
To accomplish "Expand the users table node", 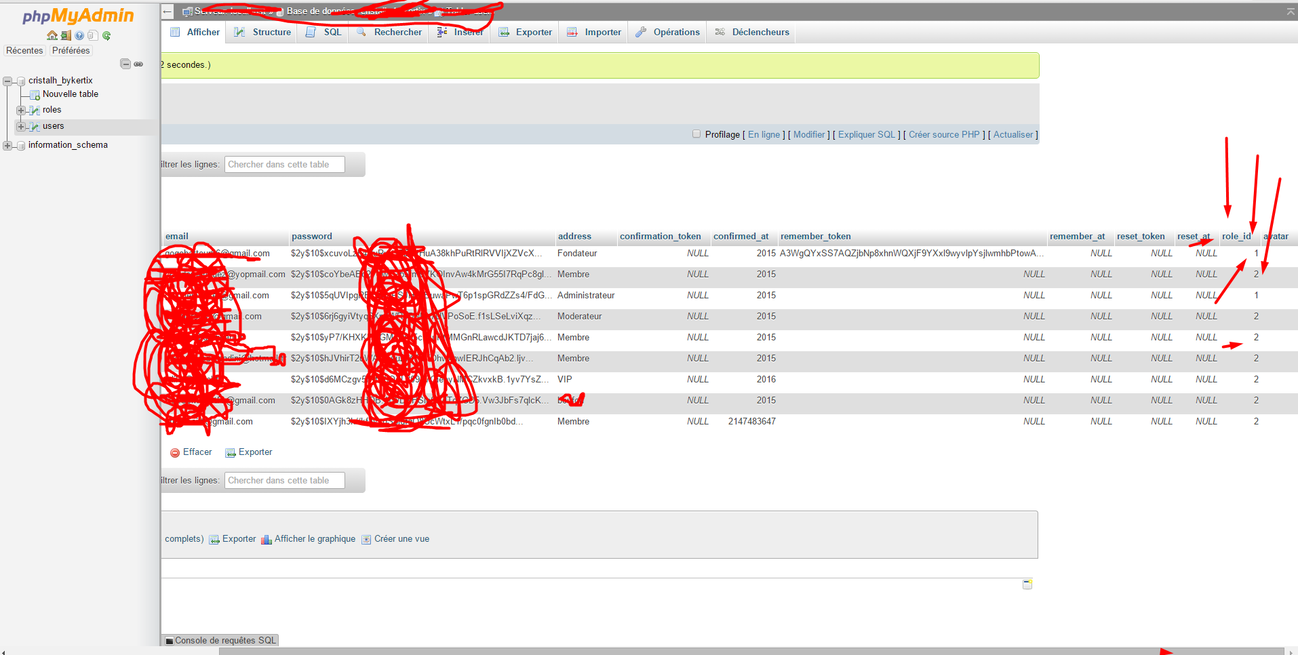I will (21, 126).
